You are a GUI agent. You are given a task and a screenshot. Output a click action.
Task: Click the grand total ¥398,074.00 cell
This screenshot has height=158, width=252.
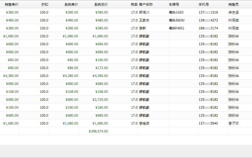(x=98, y=131)
